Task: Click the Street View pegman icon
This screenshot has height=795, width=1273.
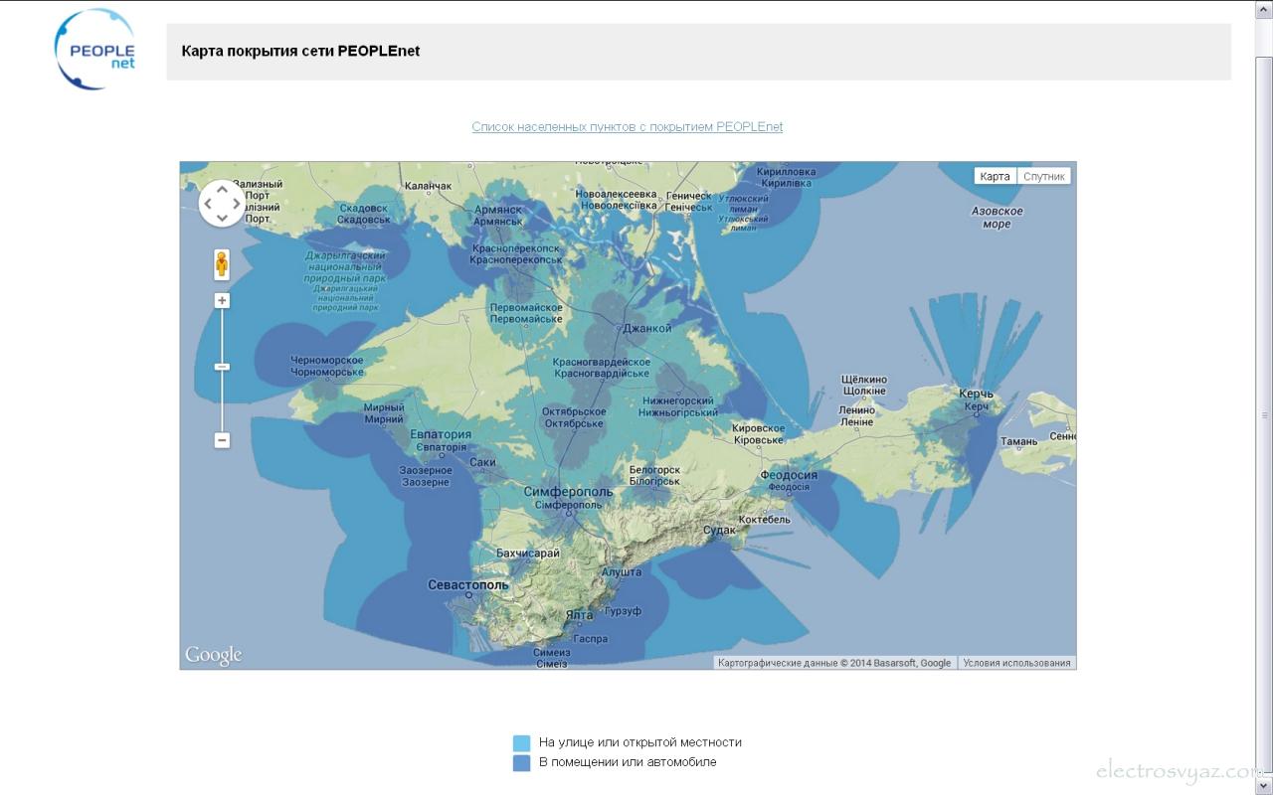Action: point(222,264)
